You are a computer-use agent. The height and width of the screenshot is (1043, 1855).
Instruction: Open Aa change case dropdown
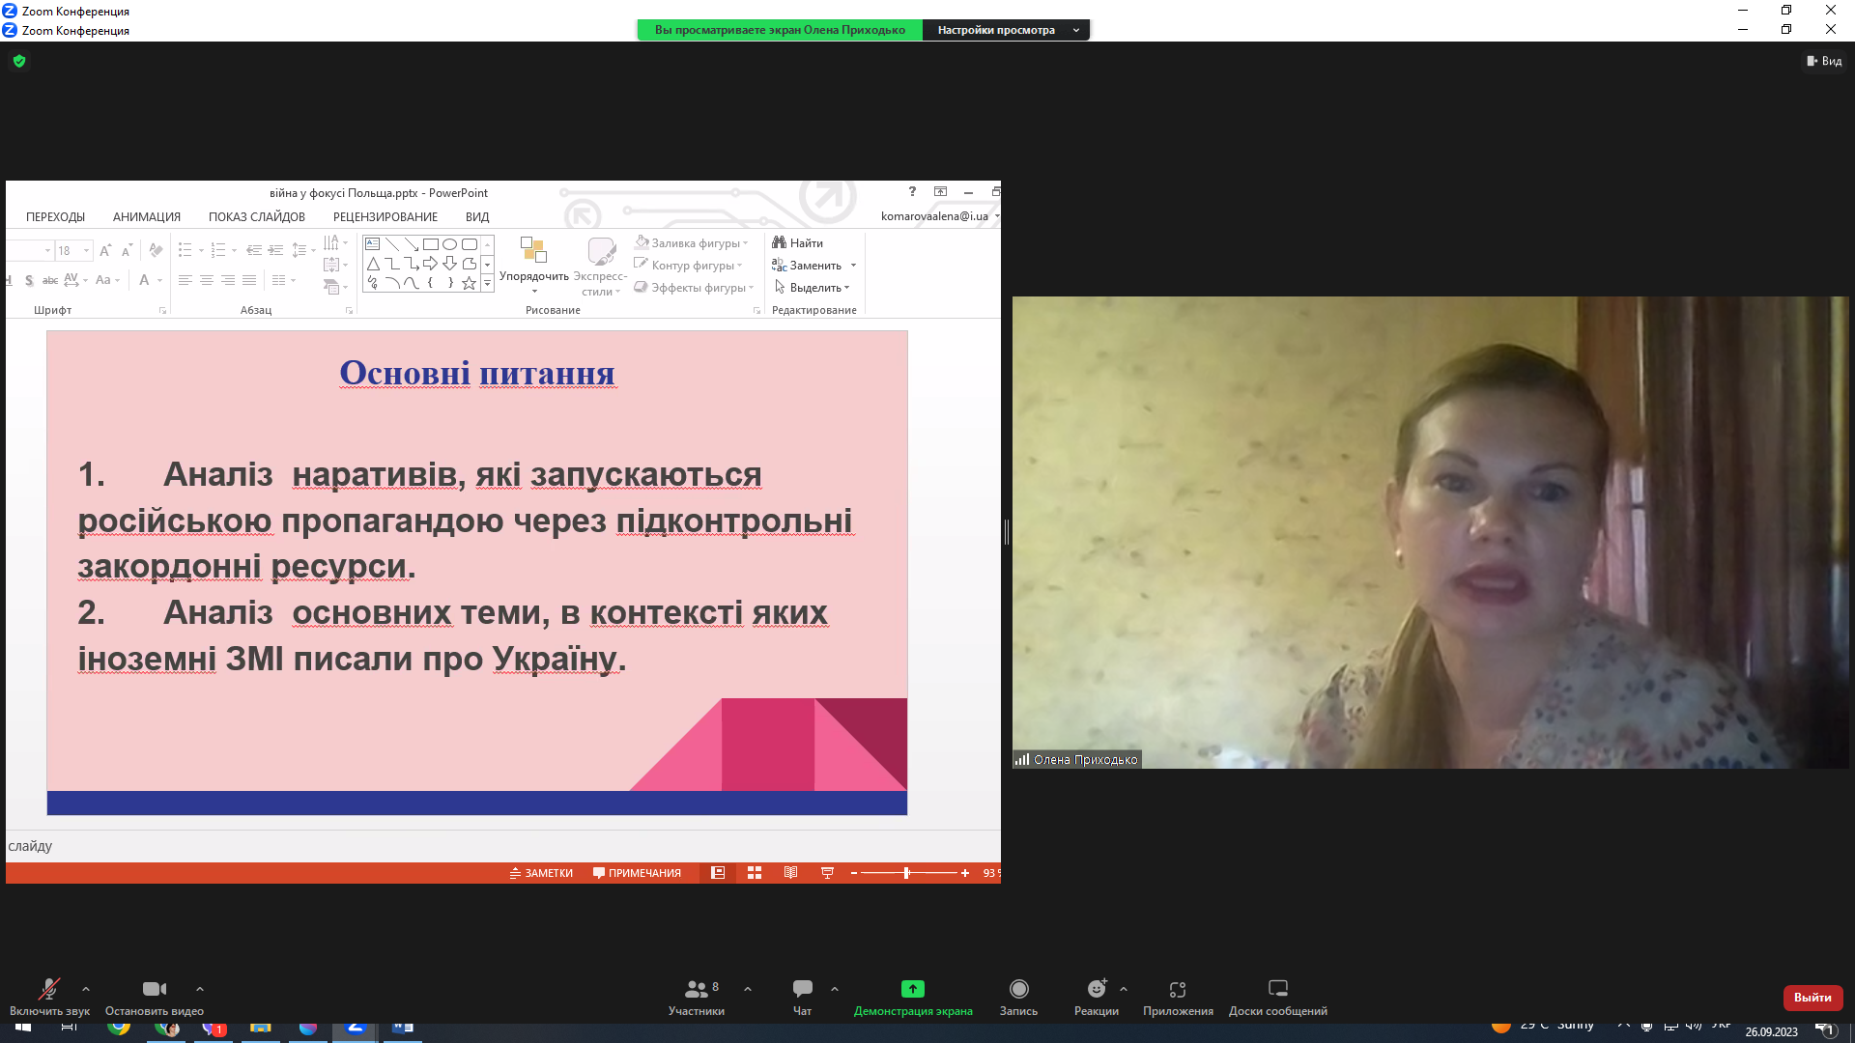click(x=107, y=280)
